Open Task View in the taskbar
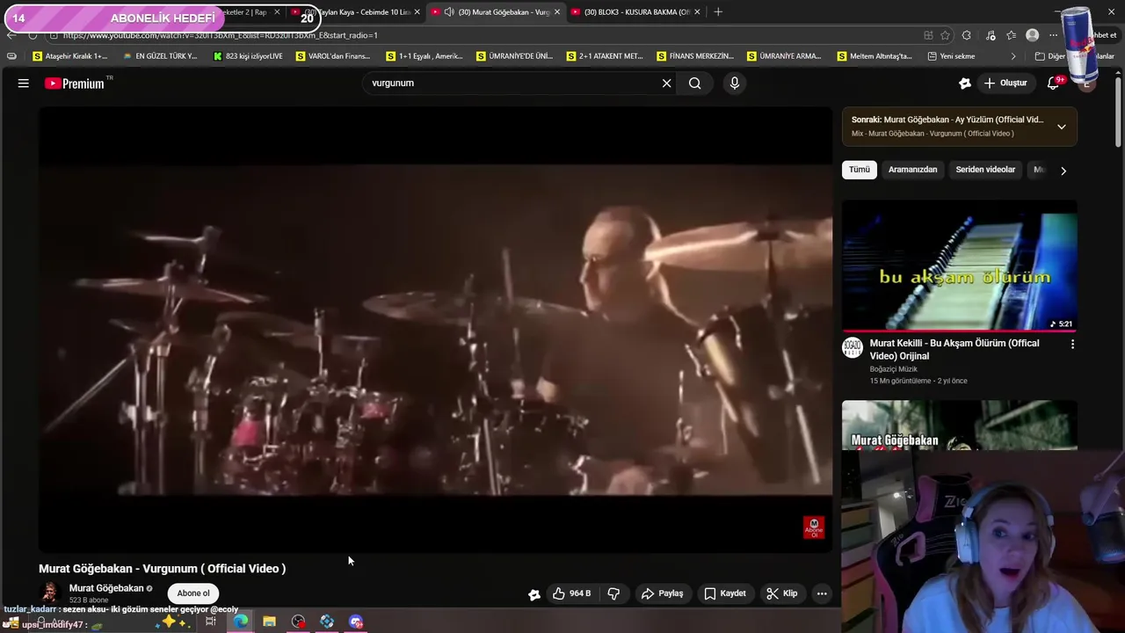The width and height of the screenshot is (1125, 633). pos(211,622)
